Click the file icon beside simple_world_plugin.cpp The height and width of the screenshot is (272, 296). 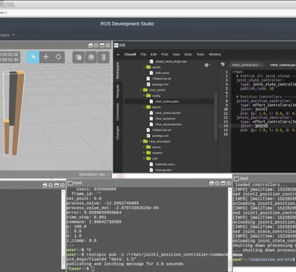[x=151, y=62]
